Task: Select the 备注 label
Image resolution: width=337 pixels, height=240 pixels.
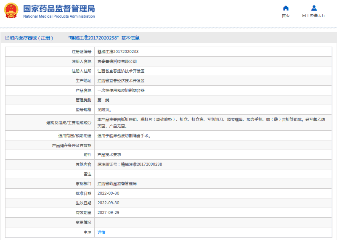Action: (87, 174)
